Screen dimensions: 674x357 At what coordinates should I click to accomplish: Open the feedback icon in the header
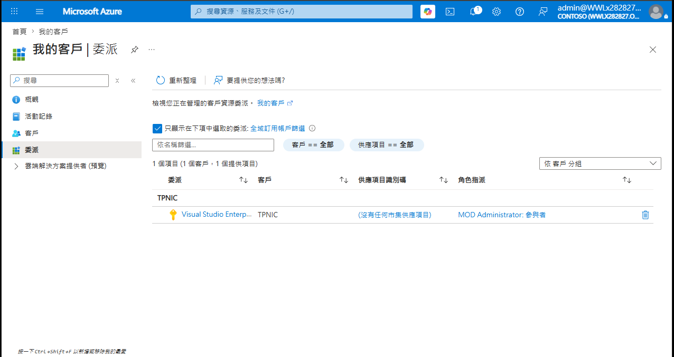click(x=543, y=11)
